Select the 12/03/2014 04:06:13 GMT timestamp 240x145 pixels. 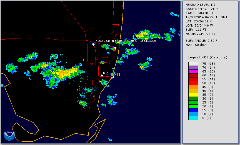coord(206,17)
